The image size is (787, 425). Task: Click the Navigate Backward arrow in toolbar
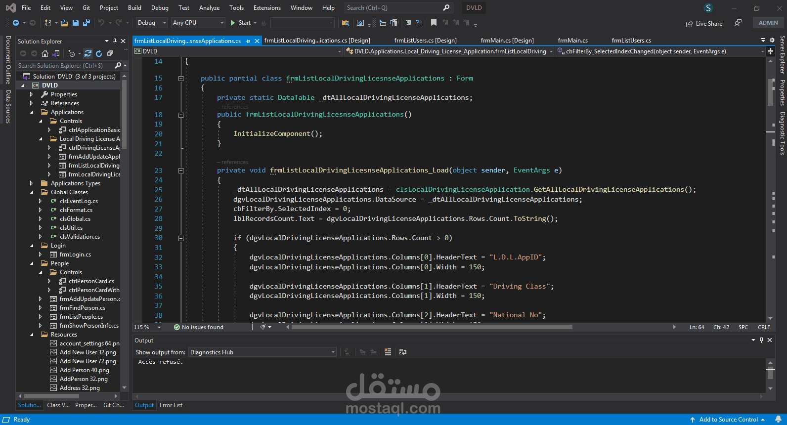(x=16, y=23)
